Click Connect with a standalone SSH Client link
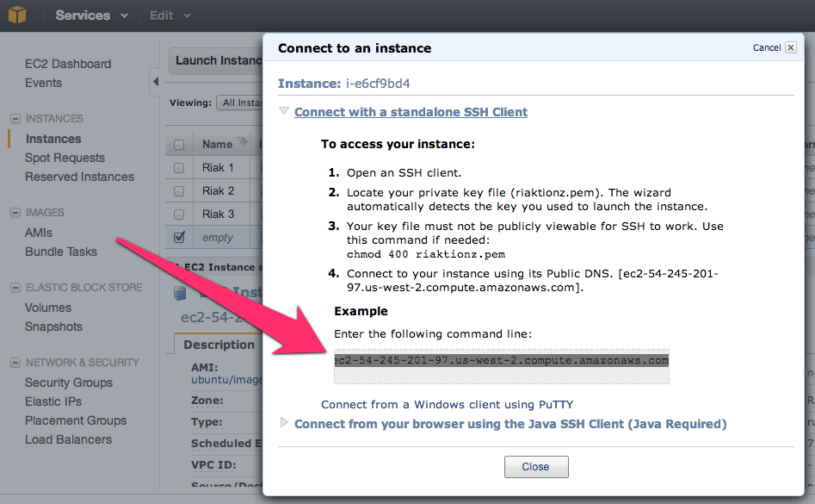The width and height of the screenshot is (815, 504). [411, 112]
